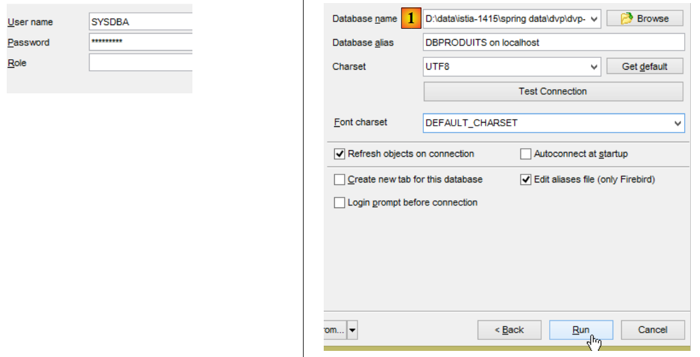Enable Autoconnect at startup
Screen dimensions: 700x357
click(525, 154)
